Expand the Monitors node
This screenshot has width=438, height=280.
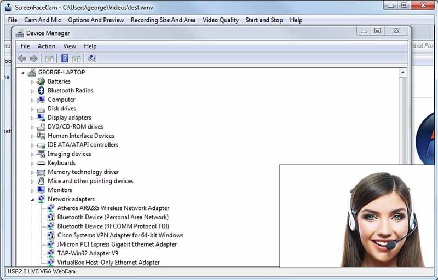(x=32, y=190)
